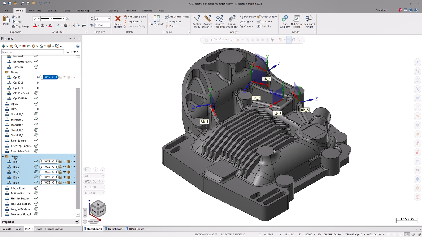This screenshot has width=422, height=237.
Task: Open the three-dot menu for Group-1
Action: click(x=73, y=156)
